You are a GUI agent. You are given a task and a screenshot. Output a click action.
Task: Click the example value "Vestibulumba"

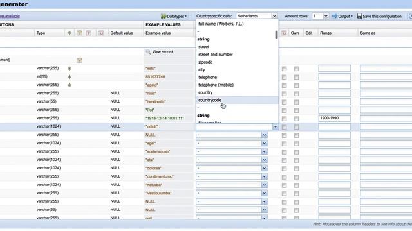(158, 193)
